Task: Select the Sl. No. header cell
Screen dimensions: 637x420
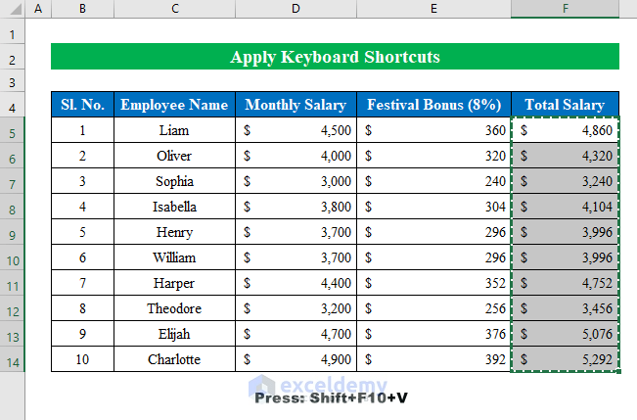Action: (82, 105)
